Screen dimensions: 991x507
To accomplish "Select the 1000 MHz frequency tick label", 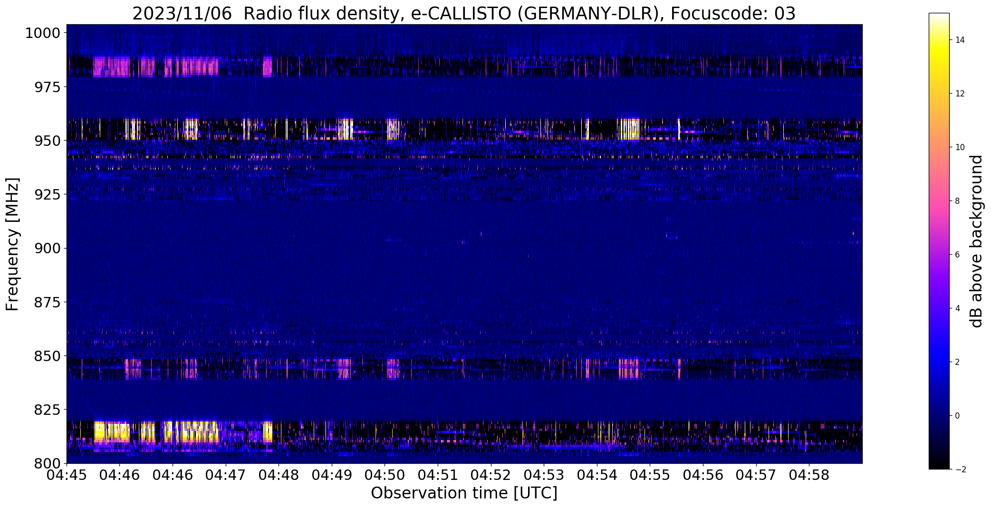I will pyautogui.click(x=43, y=33).
